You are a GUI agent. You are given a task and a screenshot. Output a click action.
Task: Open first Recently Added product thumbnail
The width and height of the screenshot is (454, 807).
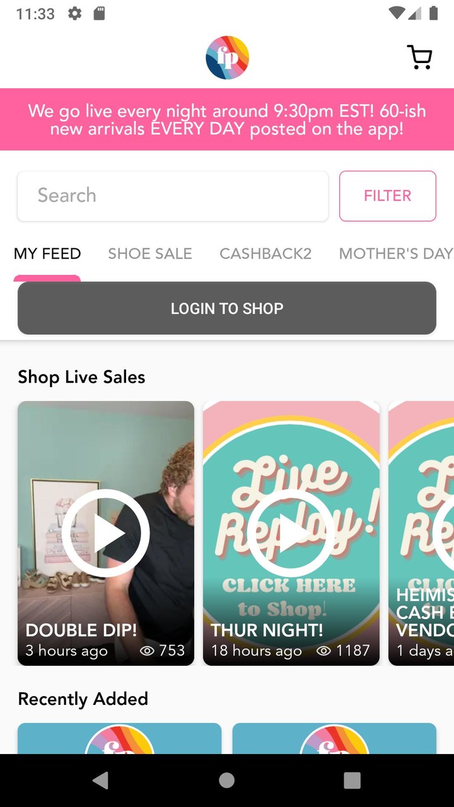coord(120,738)
